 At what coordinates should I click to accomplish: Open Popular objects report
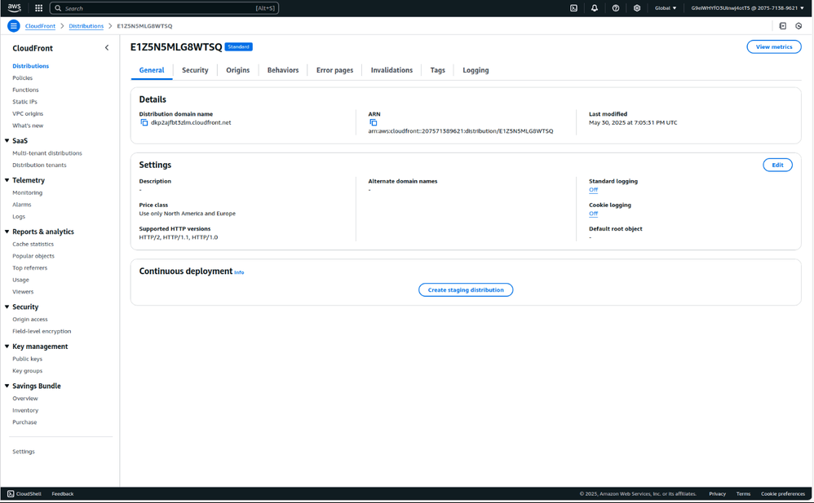coord(33,256)
